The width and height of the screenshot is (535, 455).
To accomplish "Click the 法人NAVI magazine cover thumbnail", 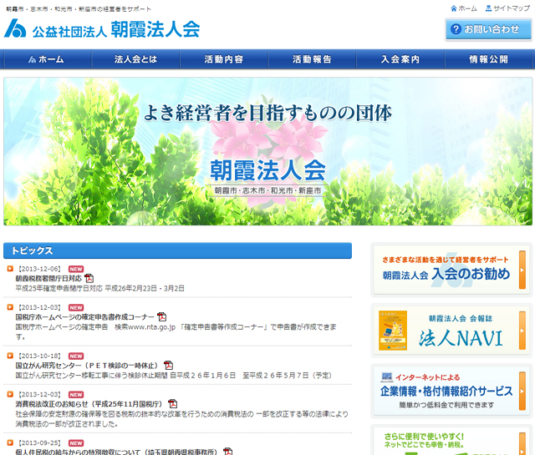I will tap(392, 331).
